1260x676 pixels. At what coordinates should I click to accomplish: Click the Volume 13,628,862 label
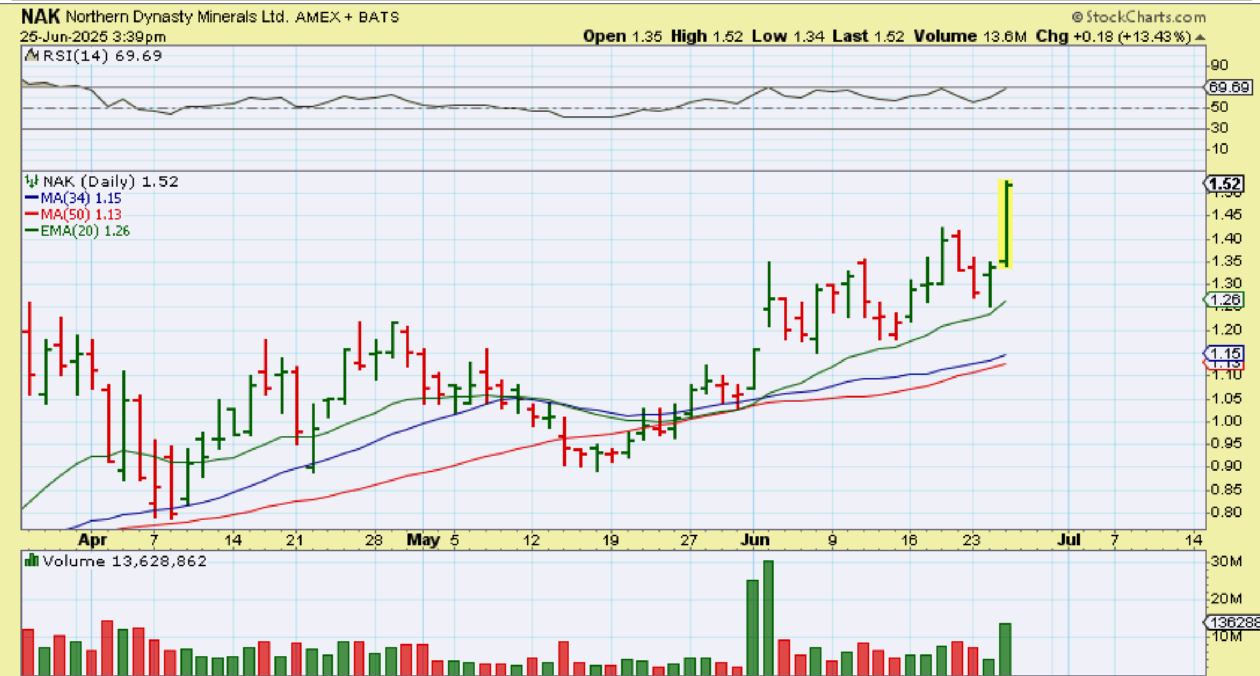125,561
